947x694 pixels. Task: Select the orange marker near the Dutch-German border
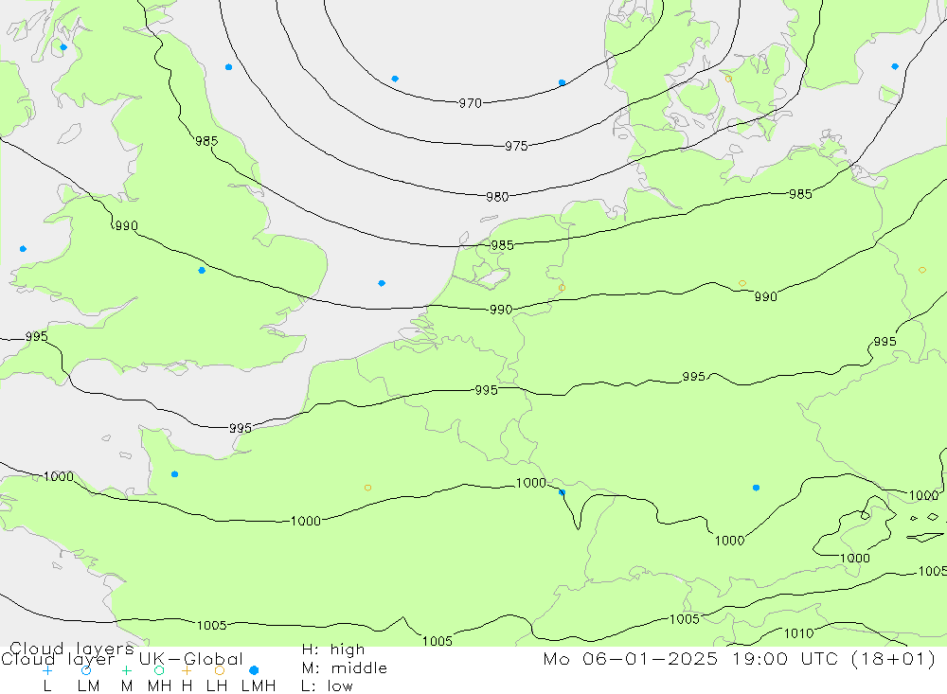[x=563, y=288]
